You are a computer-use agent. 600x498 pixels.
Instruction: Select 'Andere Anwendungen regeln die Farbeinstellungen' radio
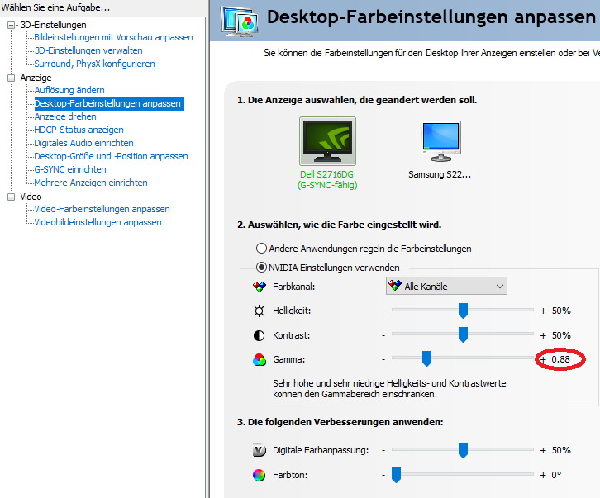(261, 249)
